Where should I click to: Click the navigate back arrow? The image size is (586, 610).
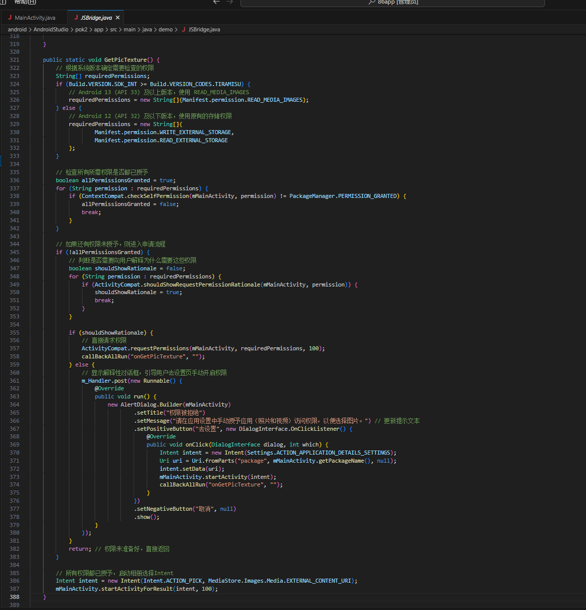(217, 2)
